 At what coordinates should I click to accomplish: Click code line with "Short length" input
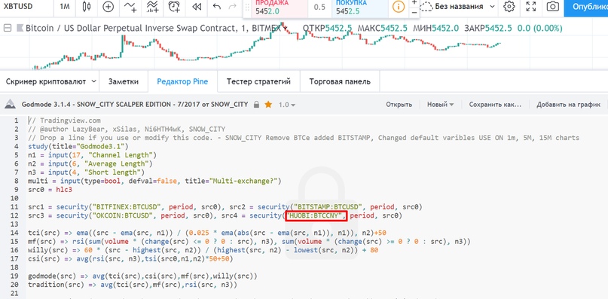86,172
